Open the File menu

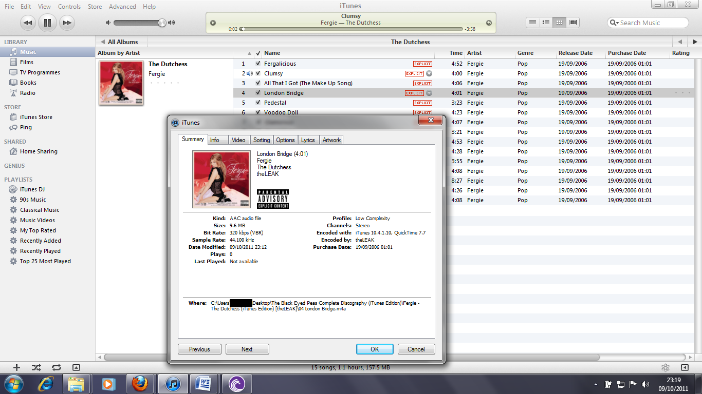click(9, 7)
